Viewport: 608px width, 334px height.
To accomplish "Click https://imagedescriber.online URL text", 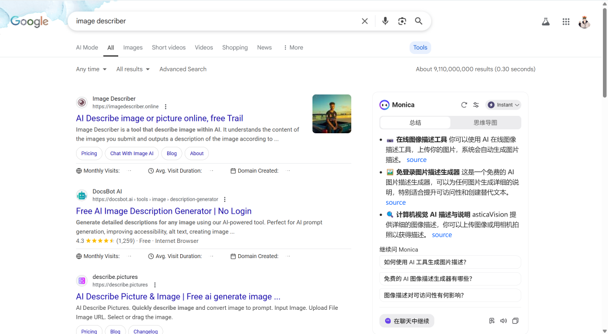I will pos(126,107).
